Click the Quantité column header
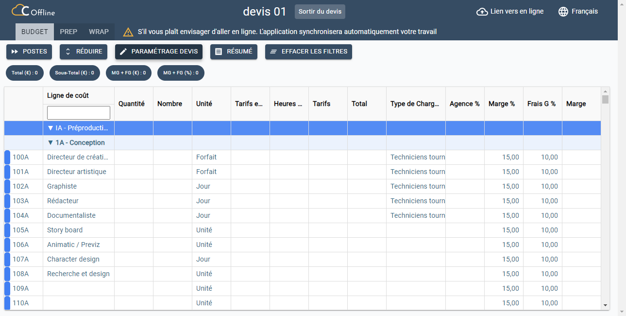 (x=134, y=104)
